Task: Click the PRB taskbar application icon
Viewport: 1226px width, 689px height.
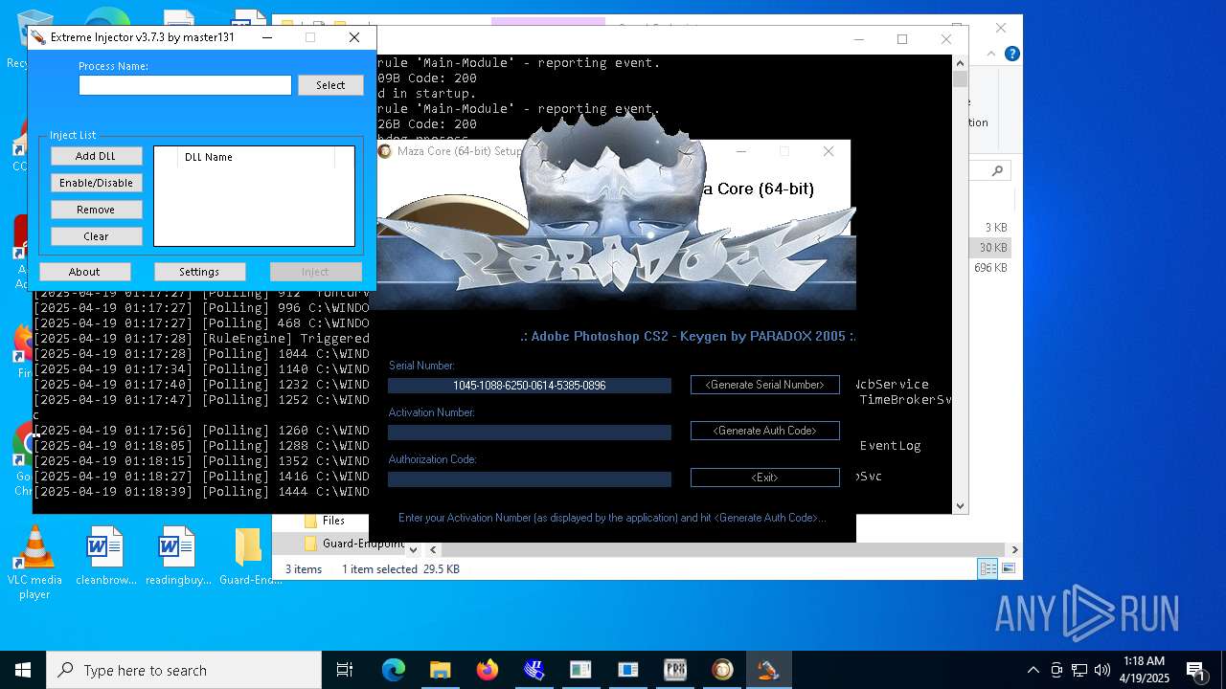Action: (x=675, y=670)
